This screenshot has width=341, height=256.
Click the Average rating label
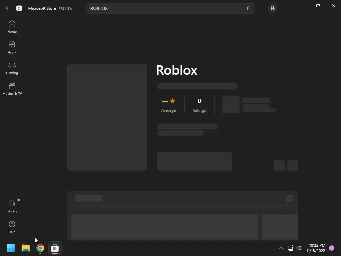click(168, 110)
